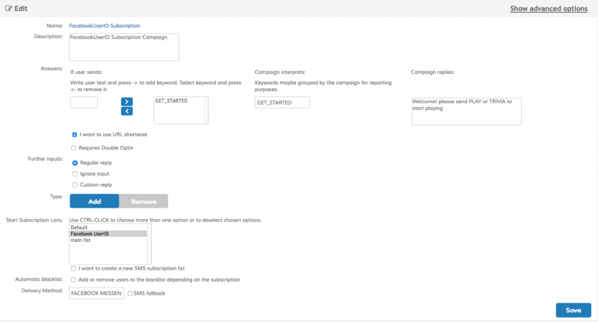Screen dimensions: 598x322
Task: Select the Regular reply radio option
Action: pos(75,162)
